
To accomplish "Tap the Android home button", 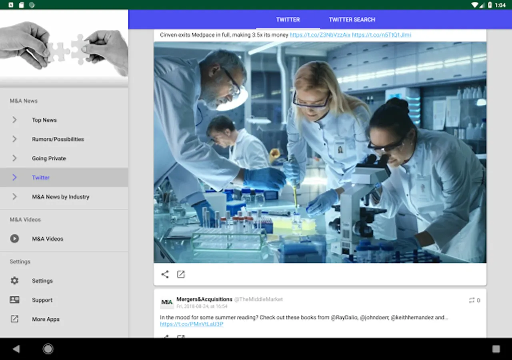I will point(48,349).
